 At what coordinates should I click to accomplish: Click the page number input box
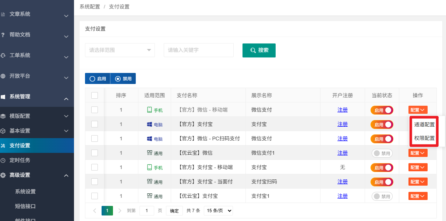click(x=147, y=211)
